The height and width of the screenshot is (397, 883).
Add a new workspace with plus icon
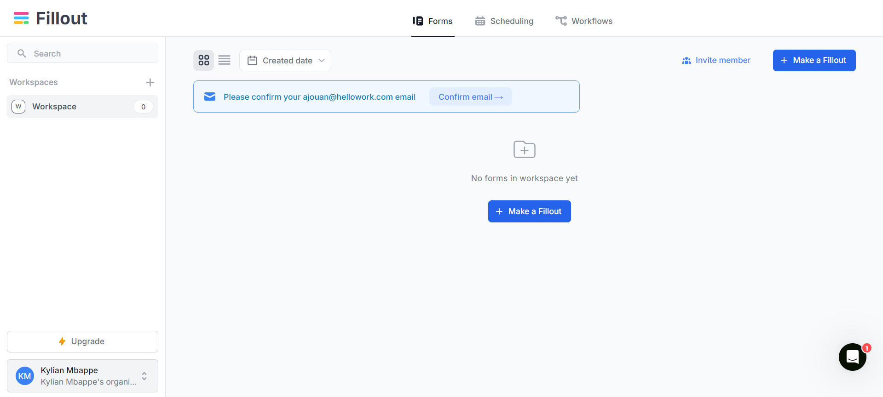click(x=150, y=82)
